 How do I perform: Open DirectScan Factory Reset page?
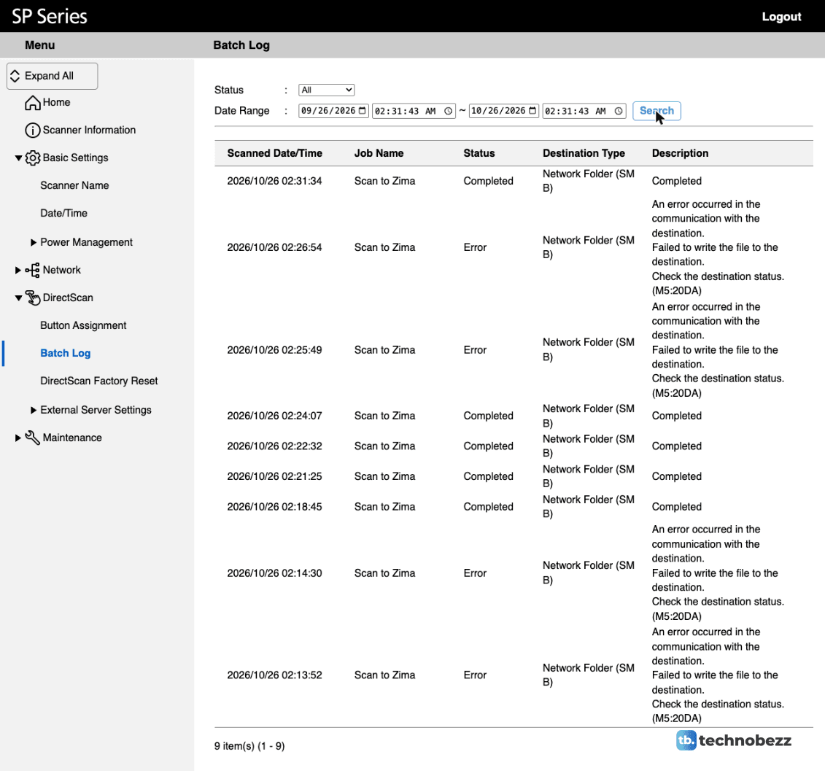tap(99, 381)
